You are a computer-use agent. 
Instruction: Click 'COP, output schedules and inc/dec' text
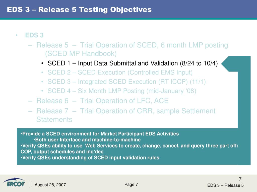(x=62, y=151)
